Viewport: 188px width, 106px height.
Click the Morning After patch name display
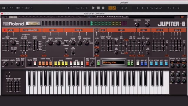pyautogui.click(x=113, y=62)
